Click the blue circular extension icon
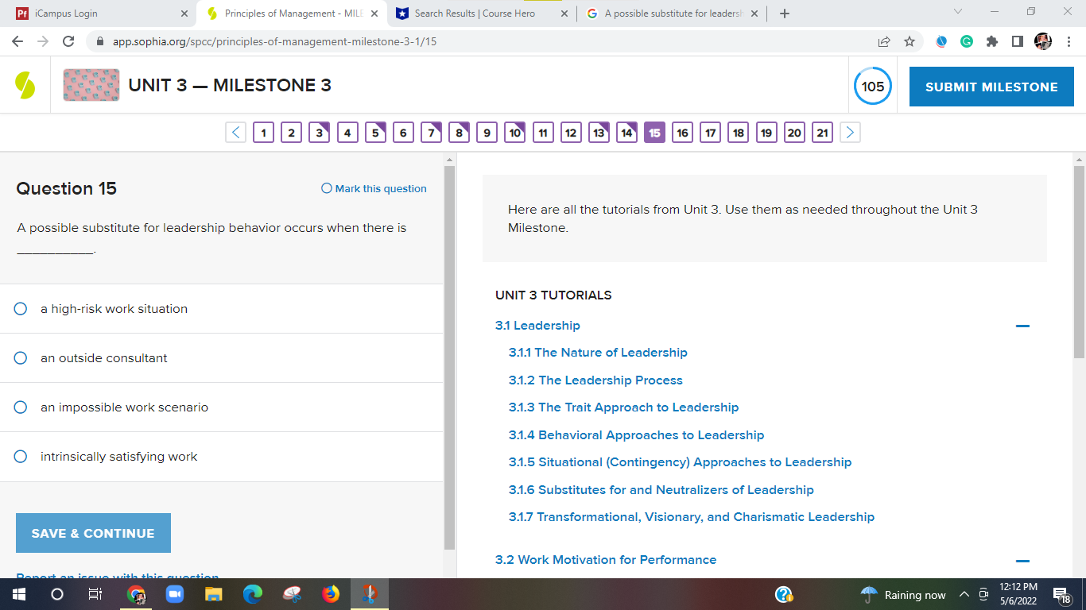Viewport: 1086px width, 610px height. [941, 41]
